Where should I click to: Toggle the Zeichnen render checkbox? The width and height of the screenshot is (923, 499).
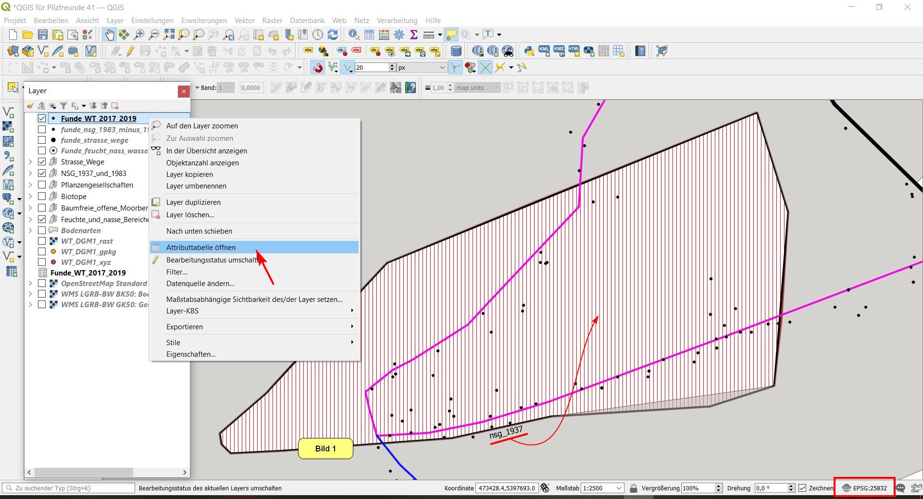click(802, 488)
